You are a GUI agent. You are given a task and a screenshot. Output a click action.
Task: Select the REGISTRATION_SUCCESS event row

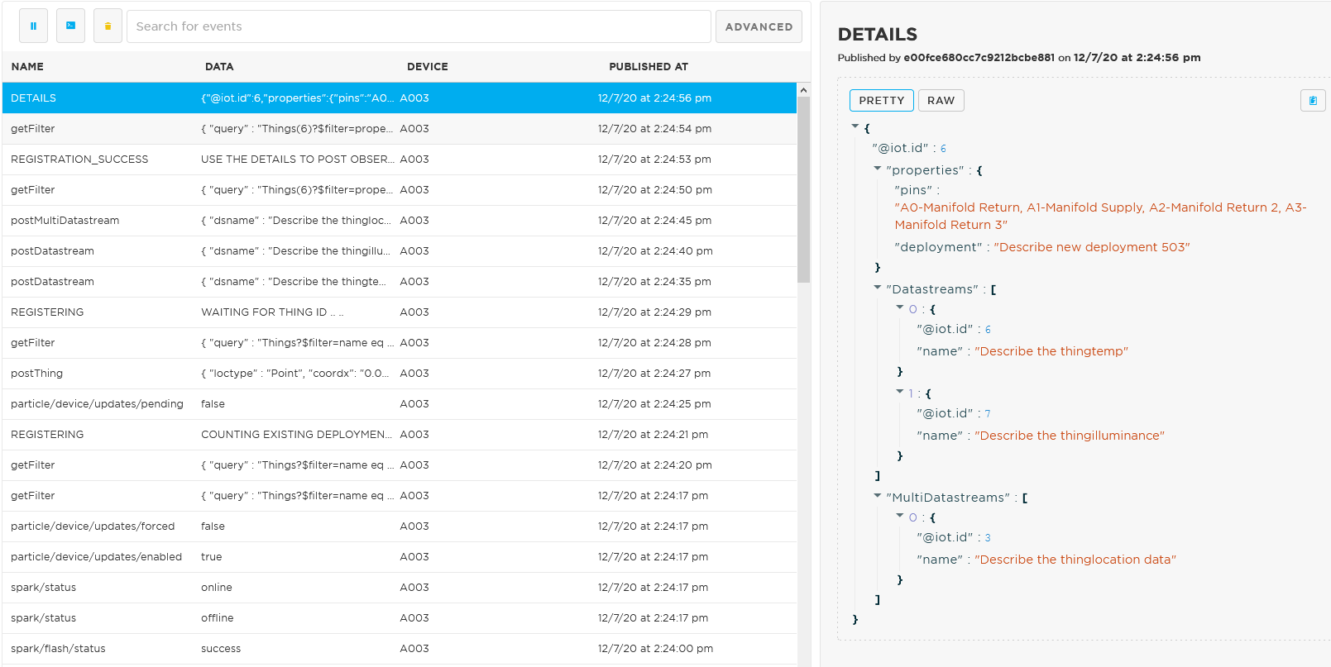(400, 160)
